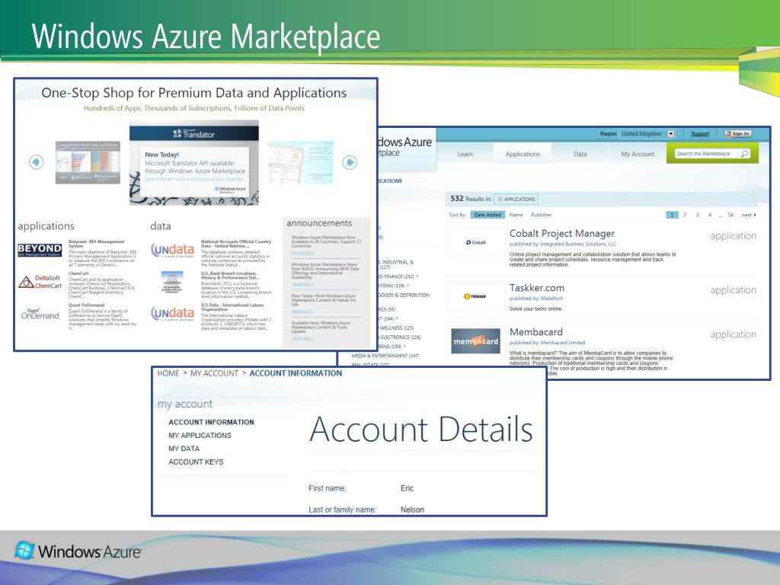The height and width of the screenshot is (585, 780).
Task: Sort results by Date Added
Action: 487,215
